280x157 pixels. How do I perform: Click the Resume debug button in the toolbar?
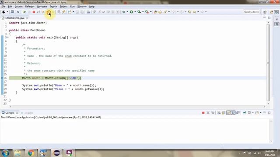pyautogui.click(x=24, y=12)
